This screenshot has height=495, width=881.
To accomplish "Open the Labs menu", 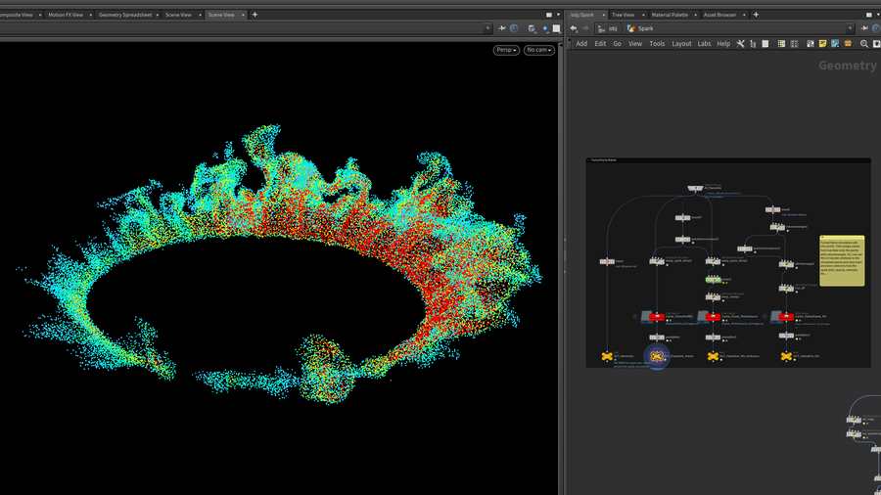I will click(x=704, y=44).
